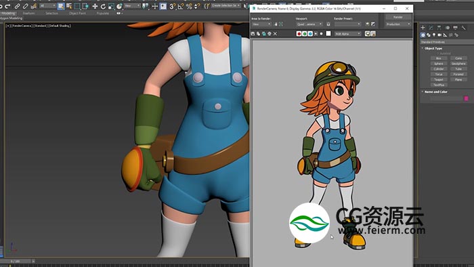Click the Render button
Screen dimensions: 474x267
(x=398, y=17)
